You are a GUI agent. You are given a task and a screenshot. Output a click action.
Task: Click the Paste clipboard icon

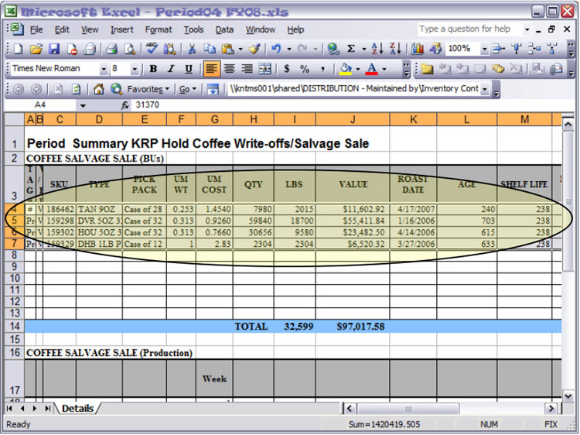point(228,49)
